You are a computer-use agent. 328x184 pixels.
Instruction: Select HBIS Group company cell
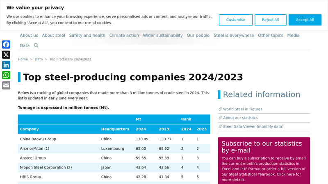[30, 177]
